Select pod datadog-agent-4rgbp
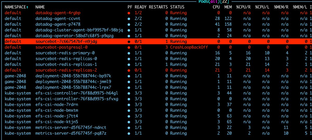Screen dimensions: 312x140 tap(58, 13)
